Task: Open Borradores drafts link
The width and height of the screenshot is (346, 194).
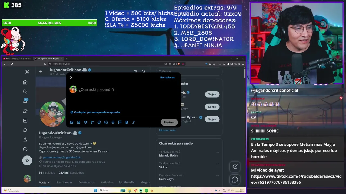Action: [x=167, y=78]
